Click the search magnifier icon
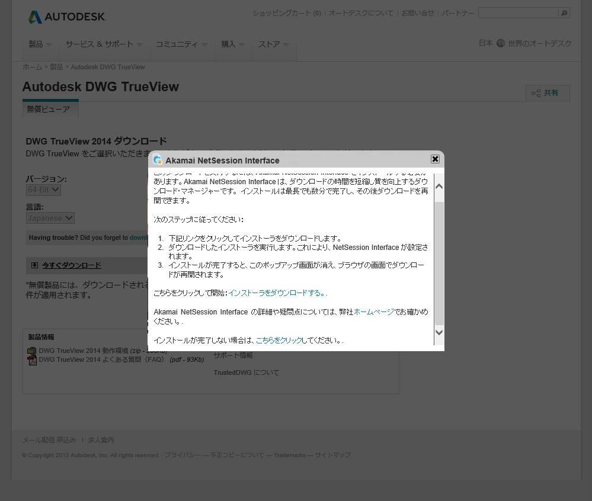 [564, 13]
